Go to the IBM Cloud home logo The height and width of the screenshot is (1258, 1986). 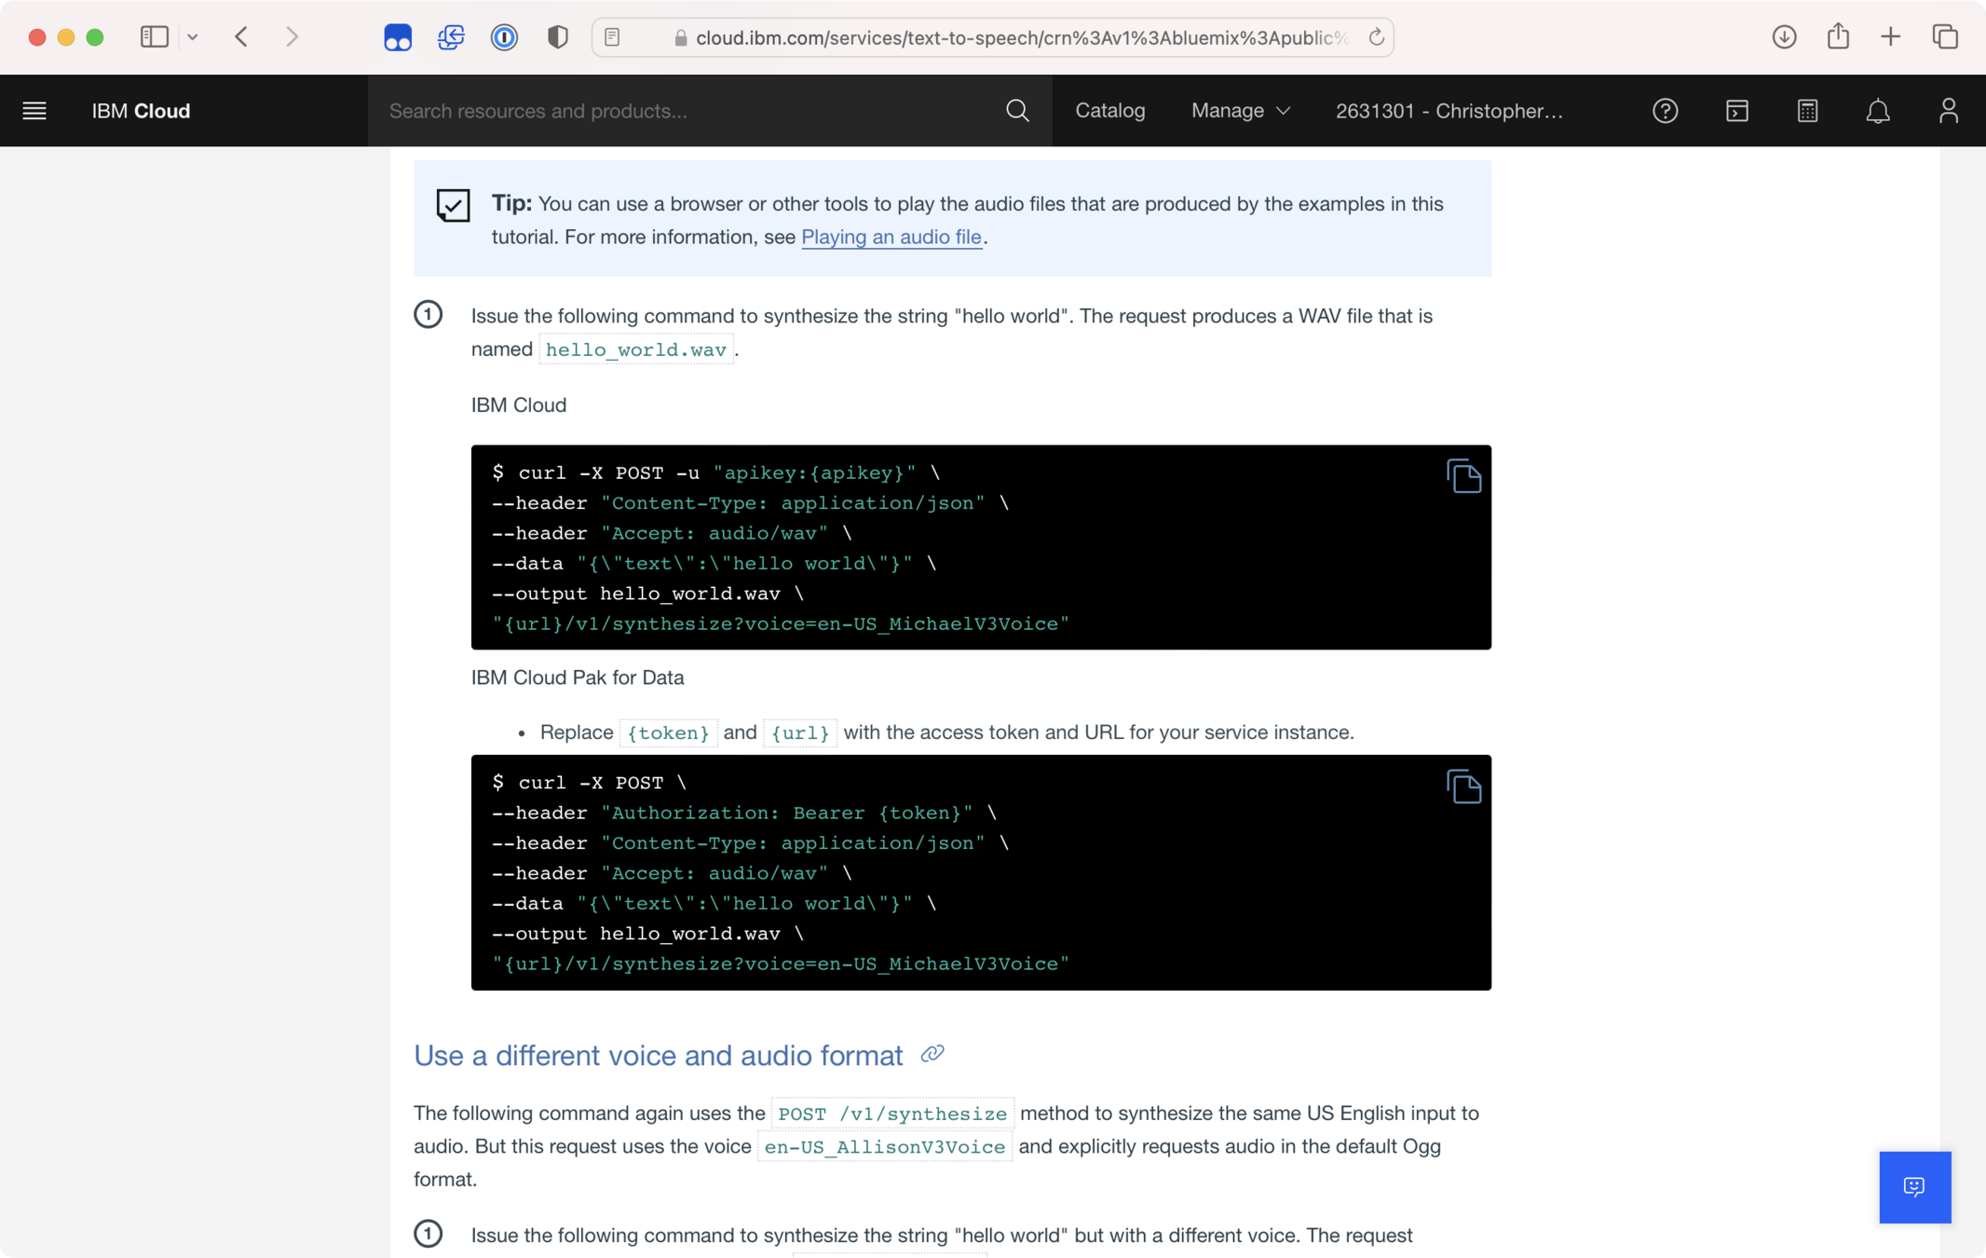tap(141, 111)
